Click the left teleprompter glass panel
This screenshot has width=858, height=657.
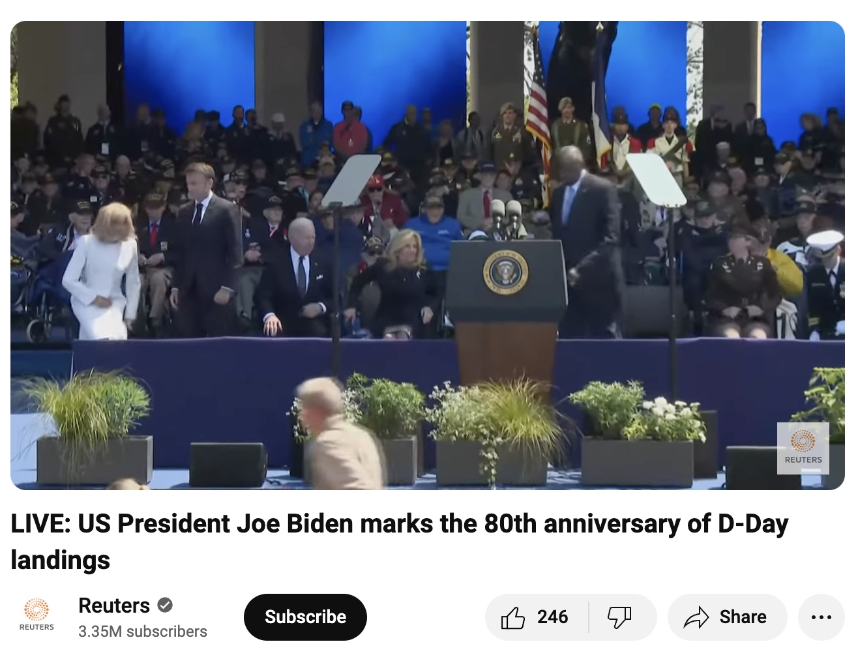click(351, 181)
